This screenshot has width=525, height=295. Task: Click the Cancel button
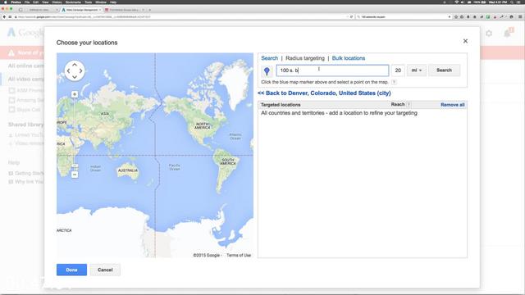point(105,270)
